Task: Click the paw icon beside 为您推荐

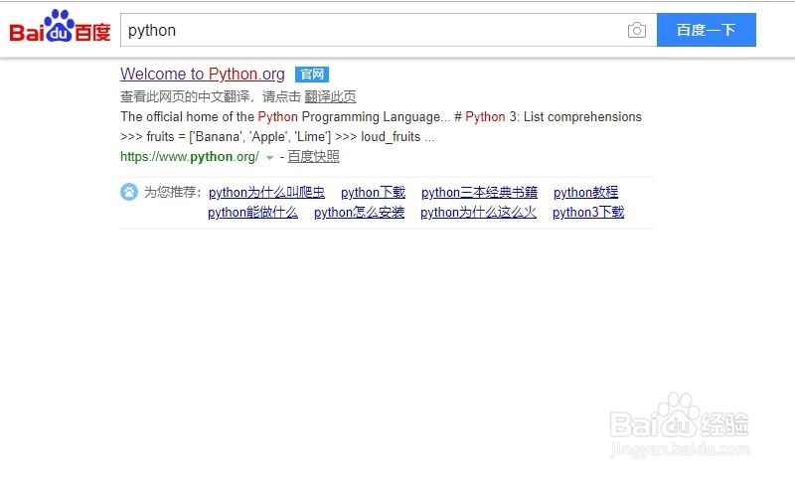Action: [129, 192]
